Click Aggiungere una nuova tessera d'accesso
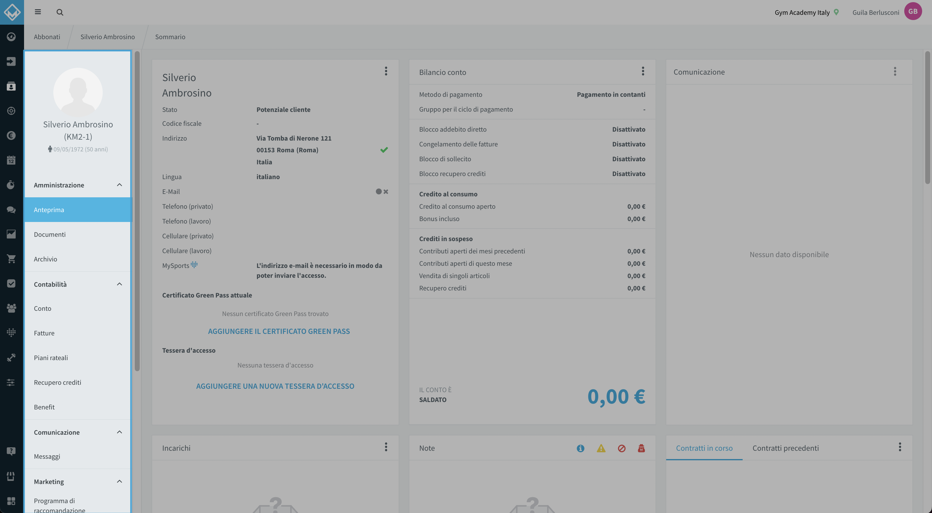Image resolution: width=932 pixels, height=513 pixels. [x=275, y=386]
